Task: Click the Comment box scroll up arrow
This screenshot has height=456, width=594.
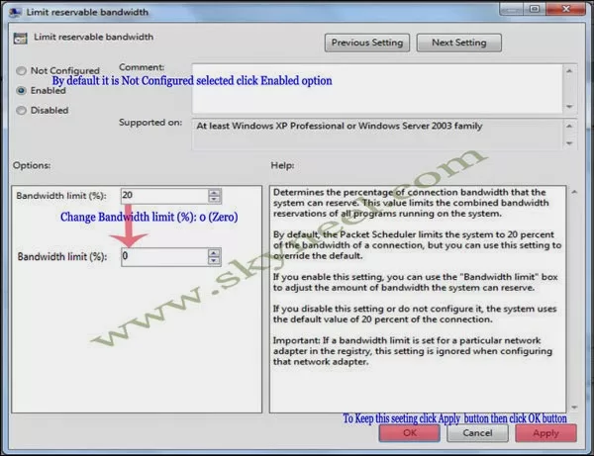Action: coord(569,71)
